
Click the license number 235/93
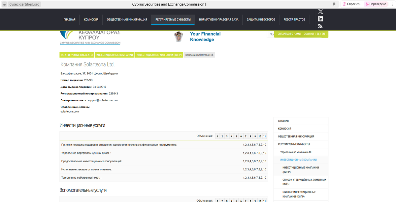[88, 80]
